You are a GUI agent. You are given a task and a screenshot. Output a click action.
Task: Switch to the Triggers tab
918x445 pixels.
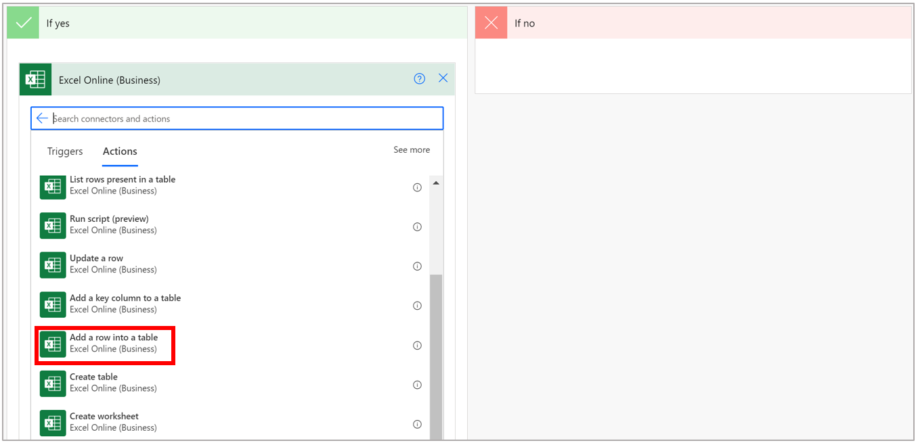pos(64,151)
